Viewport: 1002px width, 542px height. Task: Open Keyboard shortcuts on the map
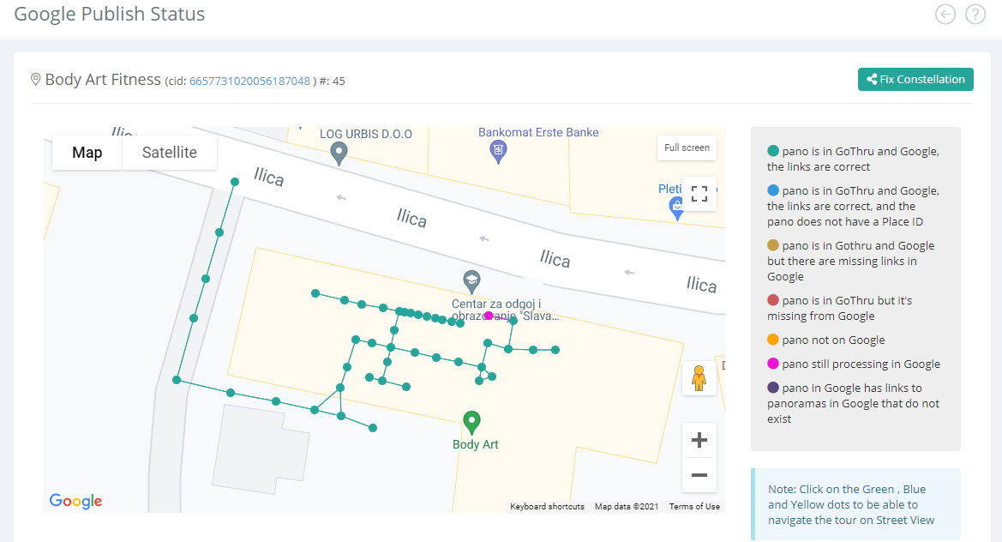coord(547,506)
